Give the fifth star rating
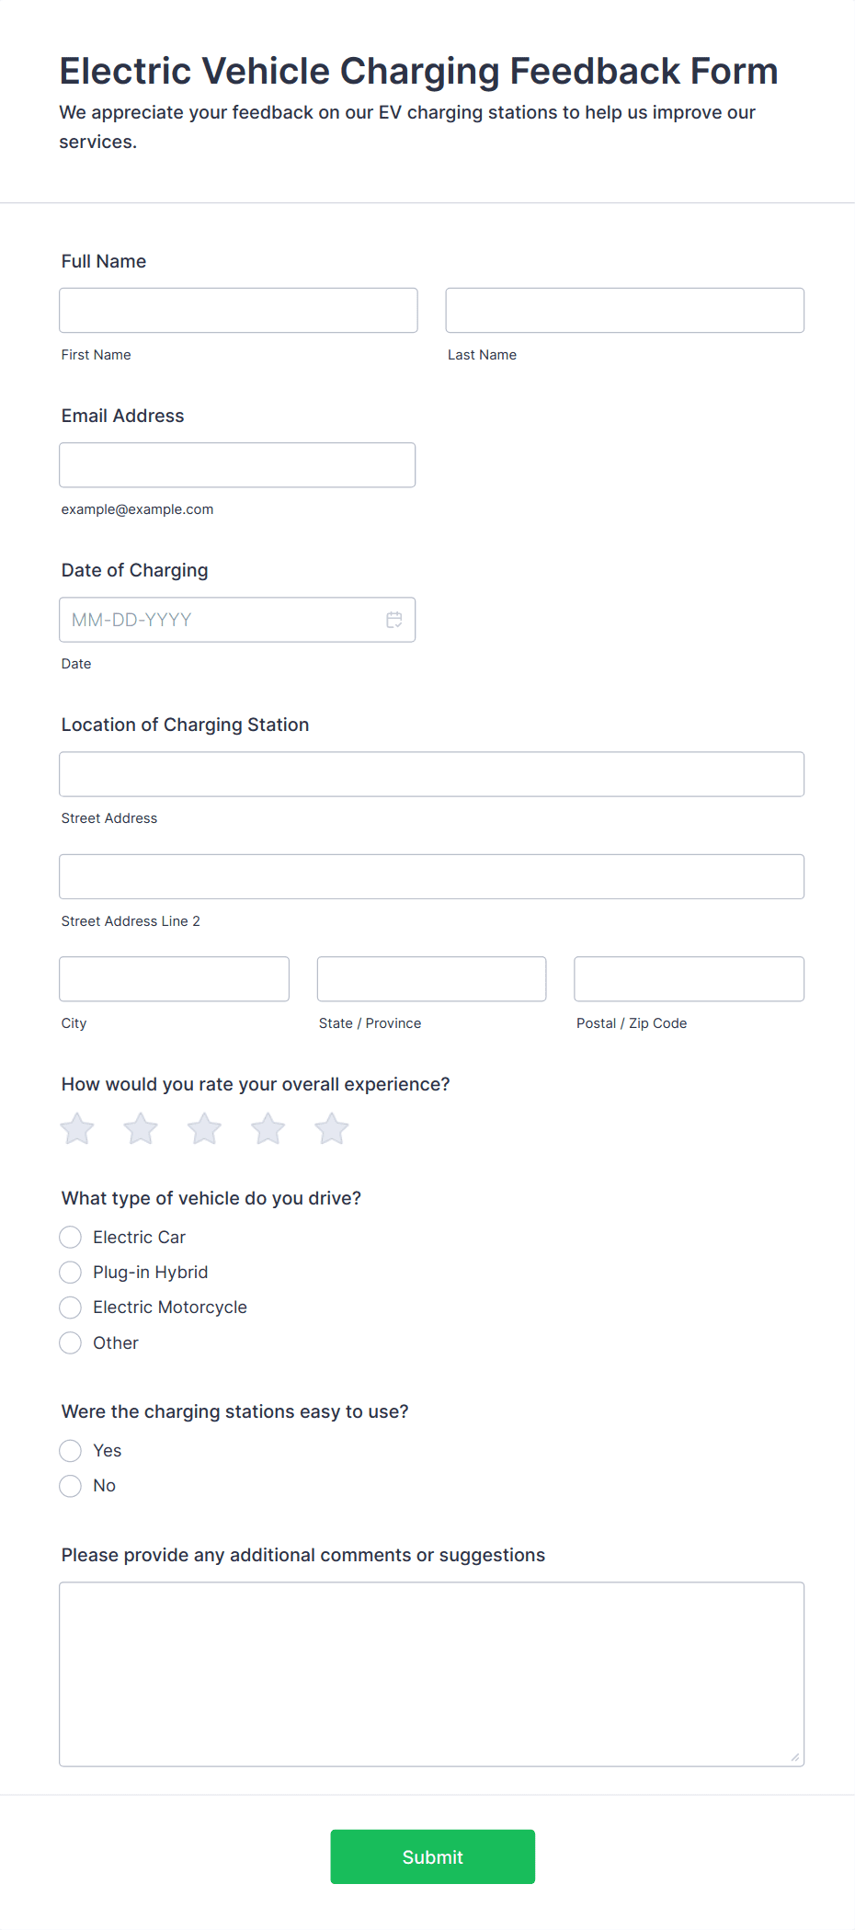This screenshot has height=1930, width=855. [x=332, y=1128]
